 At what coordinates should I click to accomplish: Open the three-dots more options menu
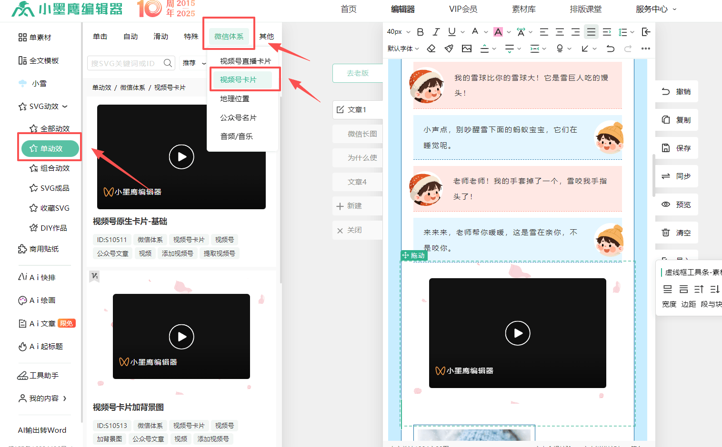(x=645, y=49)
